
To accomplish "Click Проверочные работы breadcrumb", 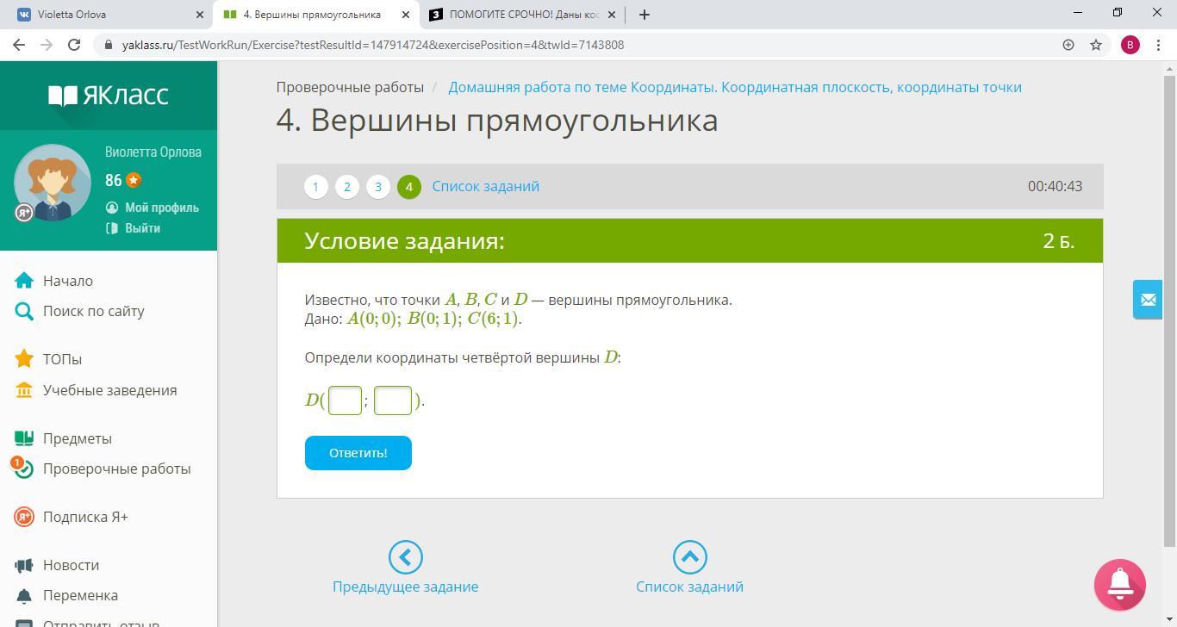I will point(350,87).
